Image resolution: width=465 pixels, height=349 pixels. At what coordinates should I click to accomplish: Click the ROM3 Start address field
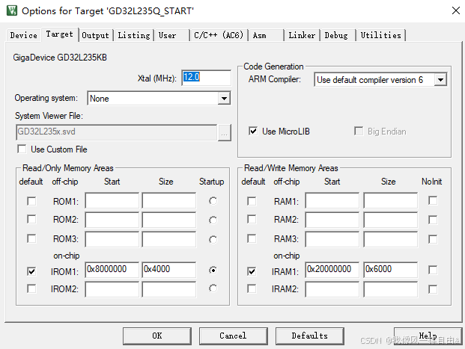112,239
